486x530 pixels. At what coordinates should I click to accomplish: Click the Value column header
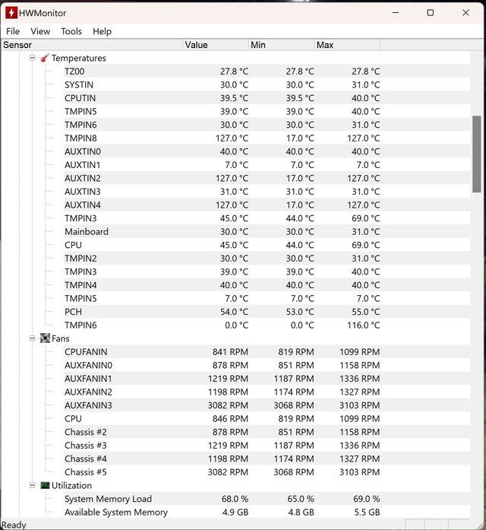click(216, 45)
